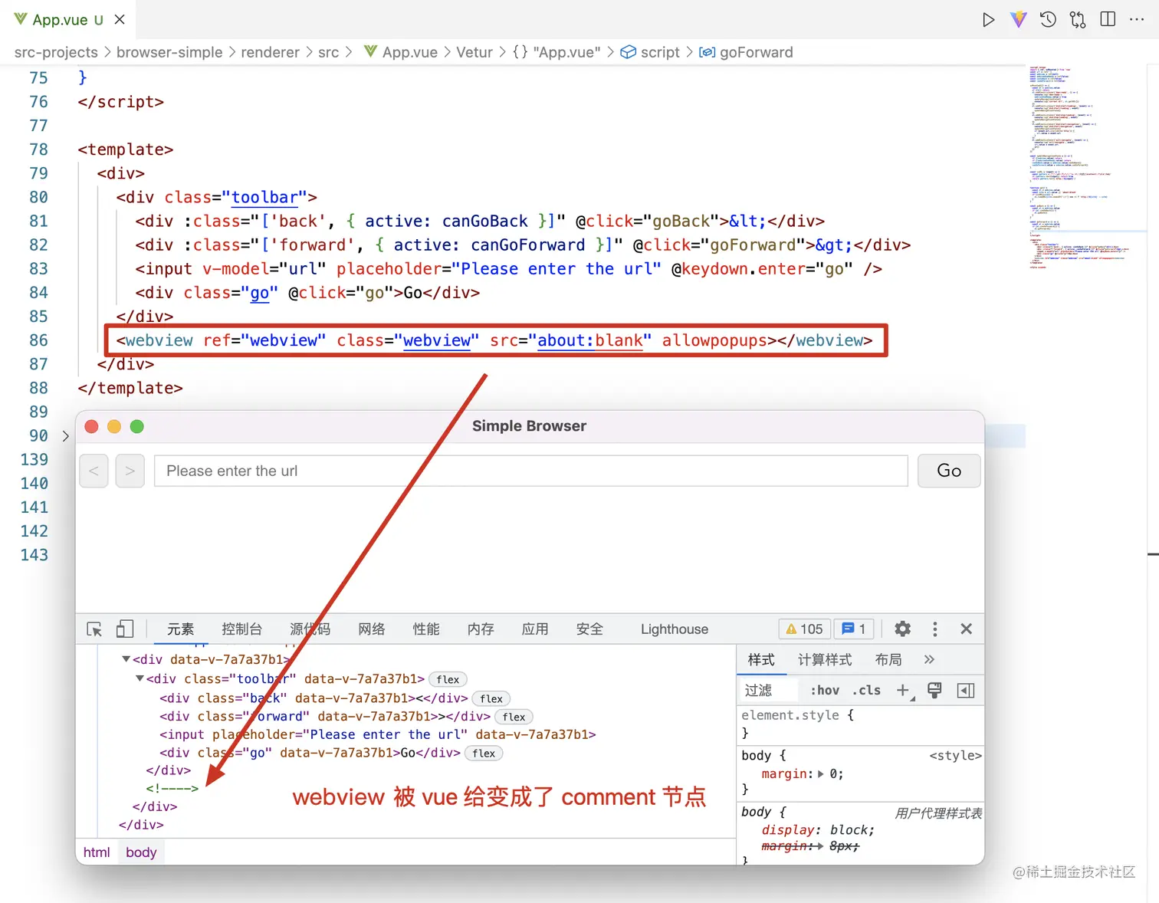Image resolution: width=1159 pixels, height=903 pixels.
Task: Toggle flex badge on toolbar div
Action: tap(448, 679)
